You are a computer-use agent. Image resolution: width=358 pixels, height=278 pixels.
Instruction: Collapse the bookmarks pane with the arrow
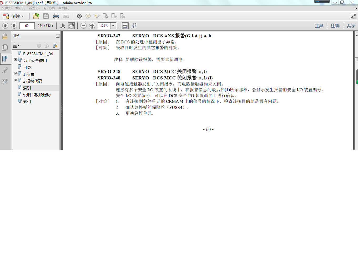point(58,36)
